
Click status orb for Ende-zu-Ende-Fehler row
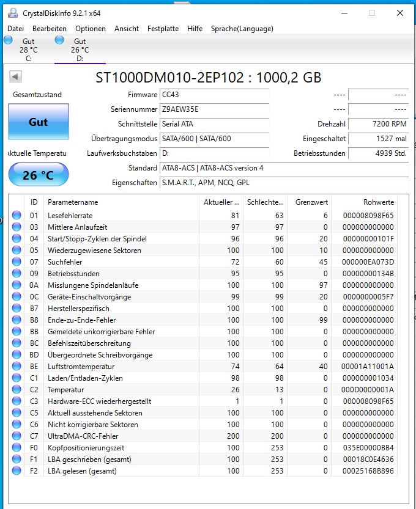17,320
